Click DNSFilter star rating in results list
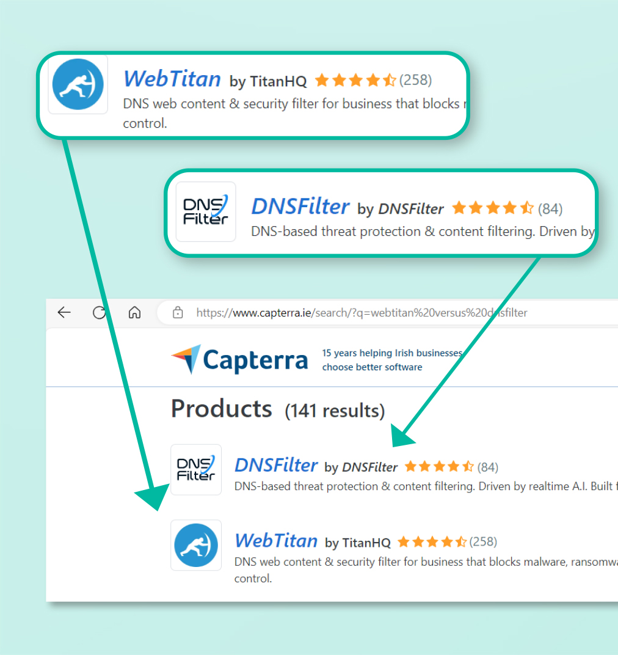This screenshot has height=655, width=618. [439, 466]
